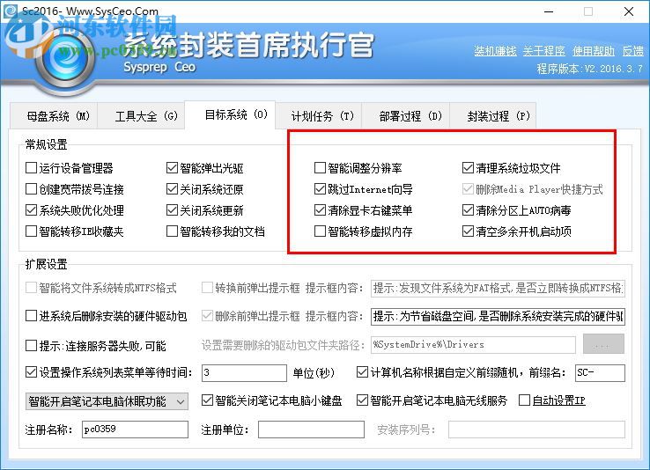Click the 反馈 link
The image size is (650, 470).
633,51
